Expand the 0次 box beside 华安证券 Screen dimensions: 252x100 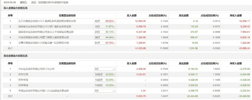pos(105,69)
